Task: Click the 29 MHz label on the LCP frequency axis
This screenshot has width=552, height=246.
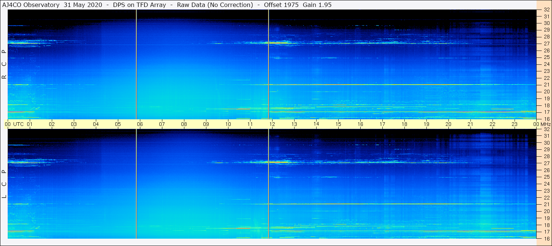Action: (x=546, y=150)
